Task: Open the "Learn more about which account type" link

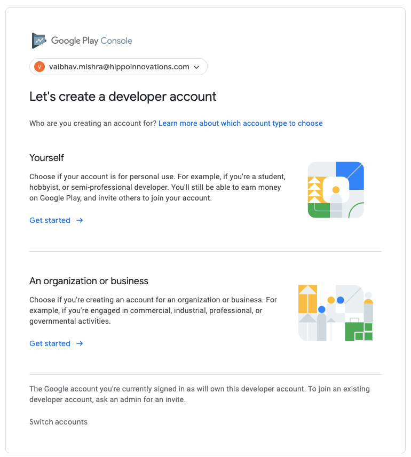Action: [x=240, y=123]
